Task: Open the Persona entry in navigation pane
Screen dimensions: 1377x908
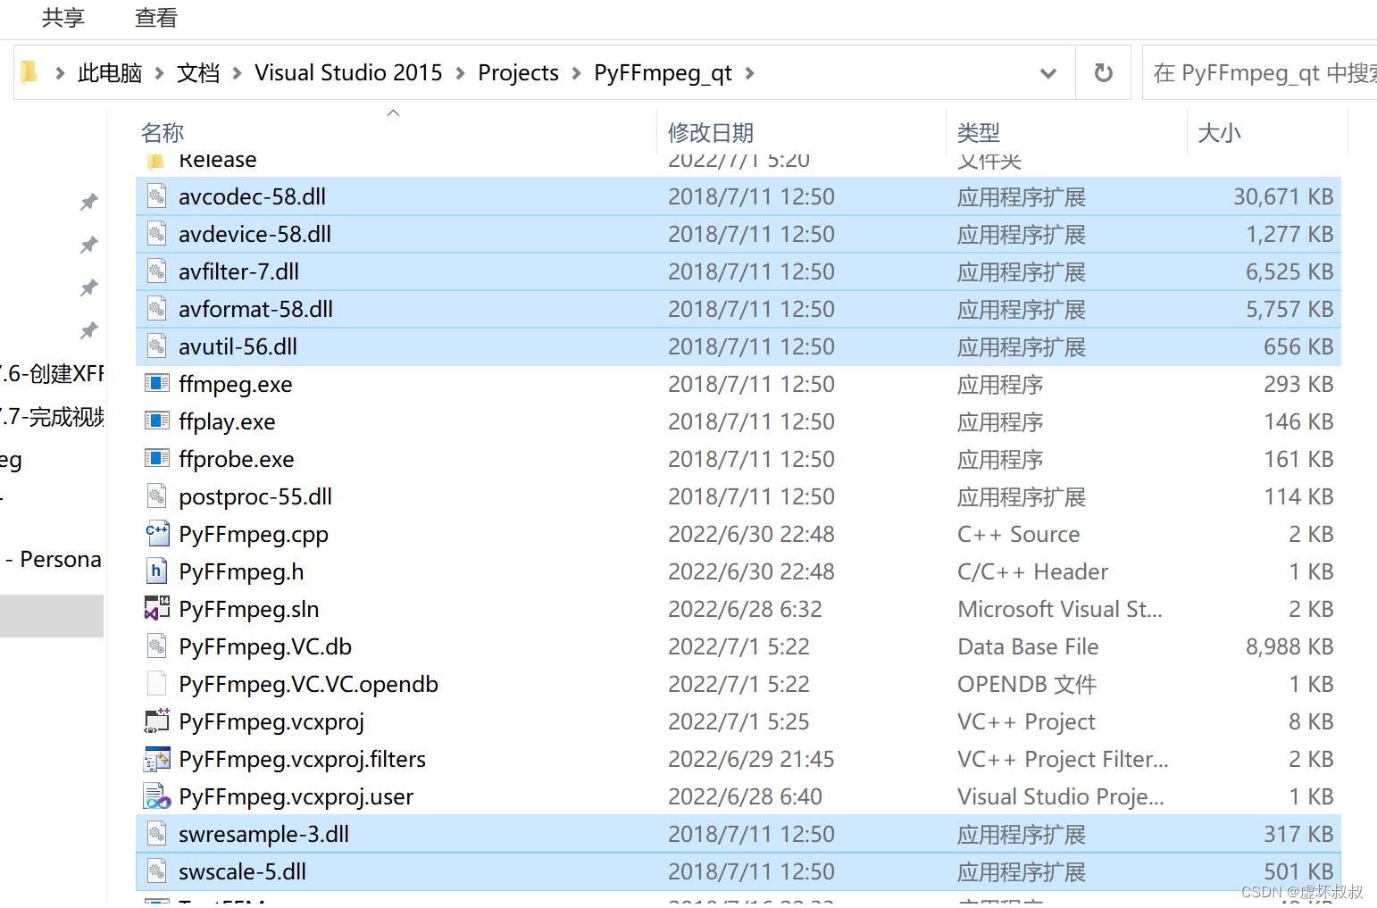Action: [53, 559]
